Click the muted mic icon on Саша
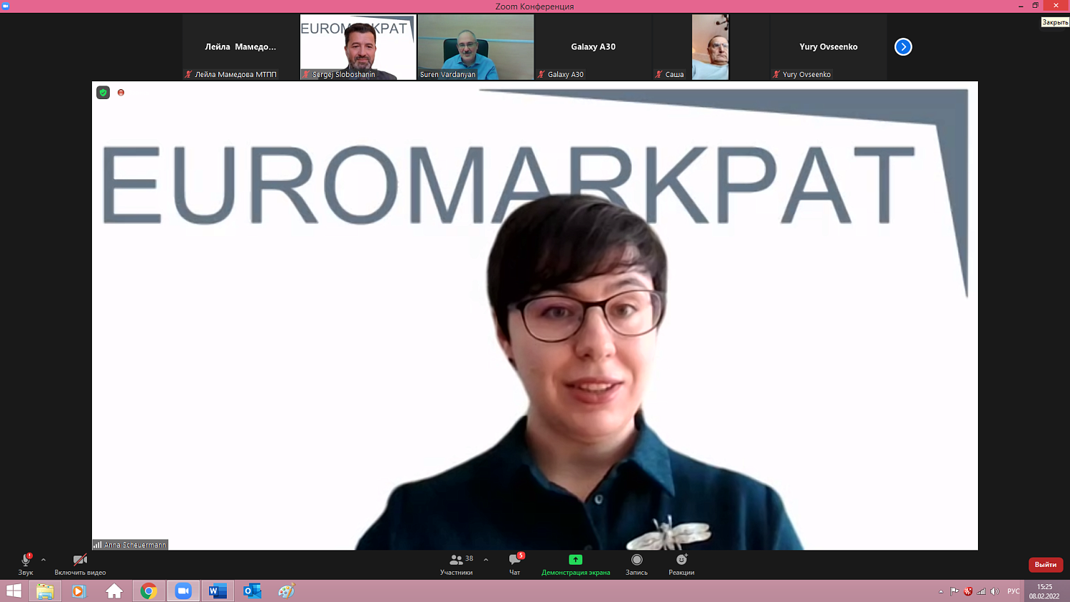 659,74
